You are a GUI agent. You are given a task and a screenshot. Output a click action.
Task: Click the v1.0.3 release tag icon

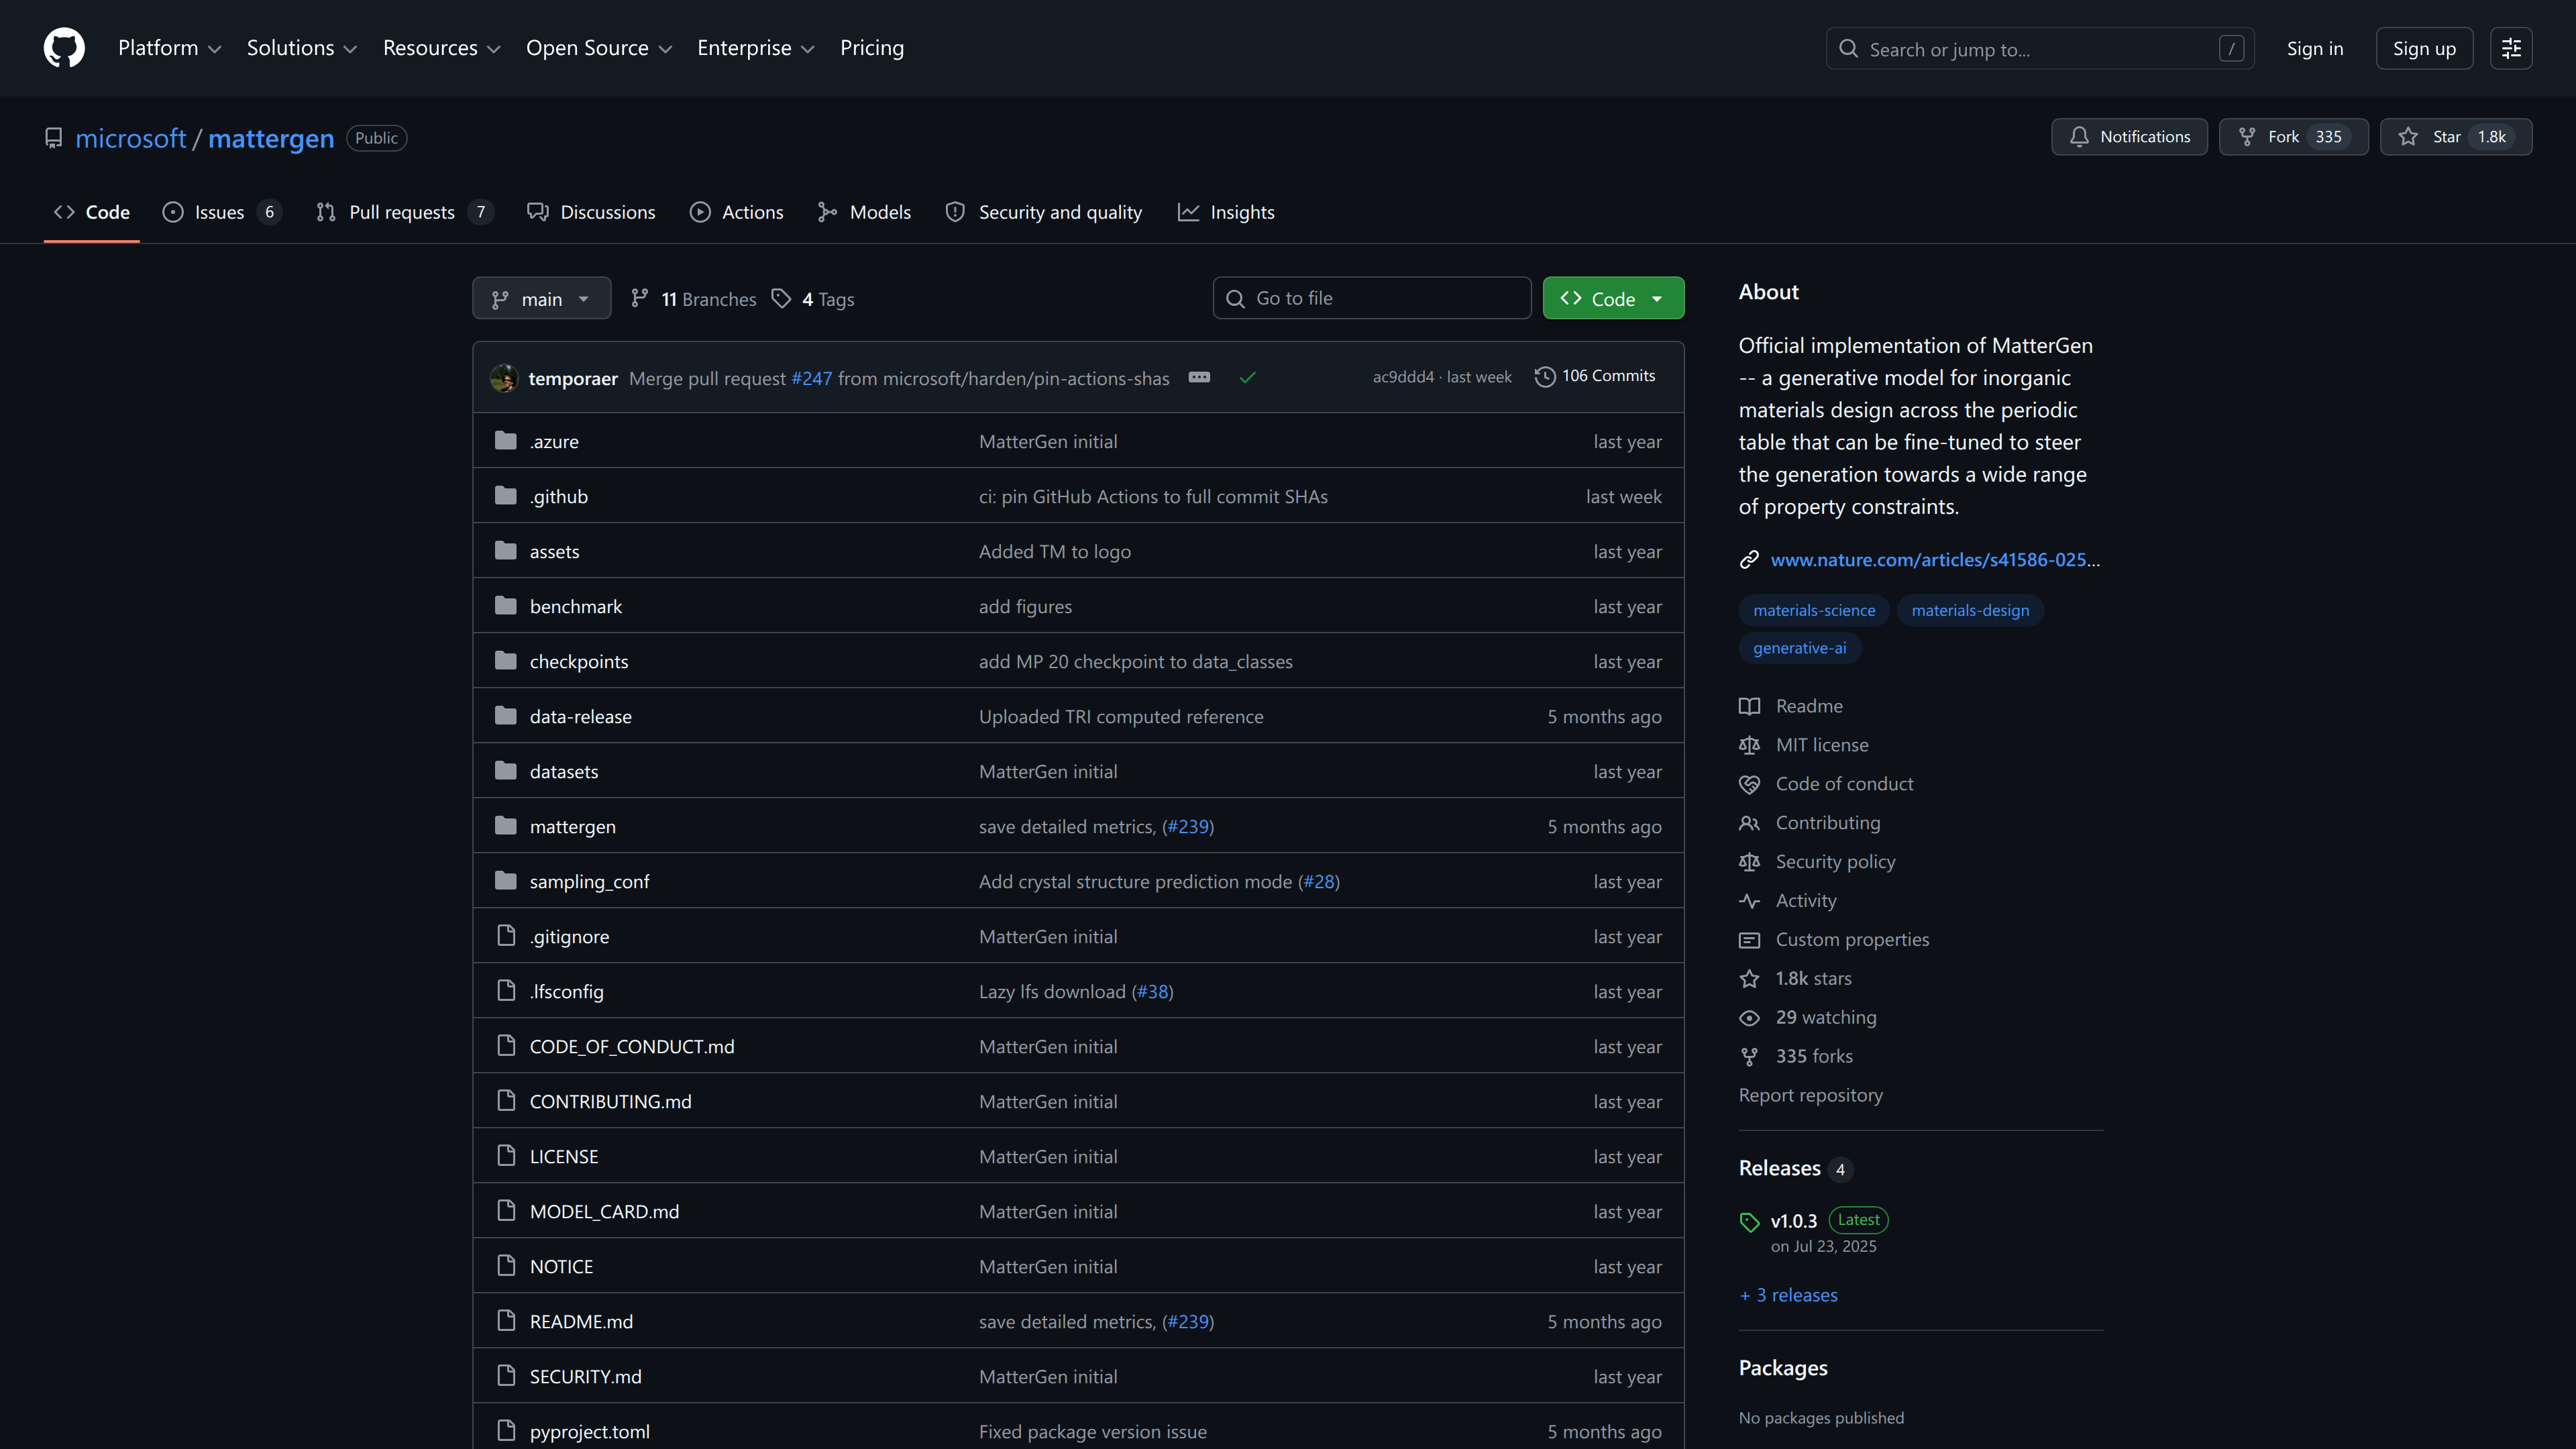tap(1749, 1222)
